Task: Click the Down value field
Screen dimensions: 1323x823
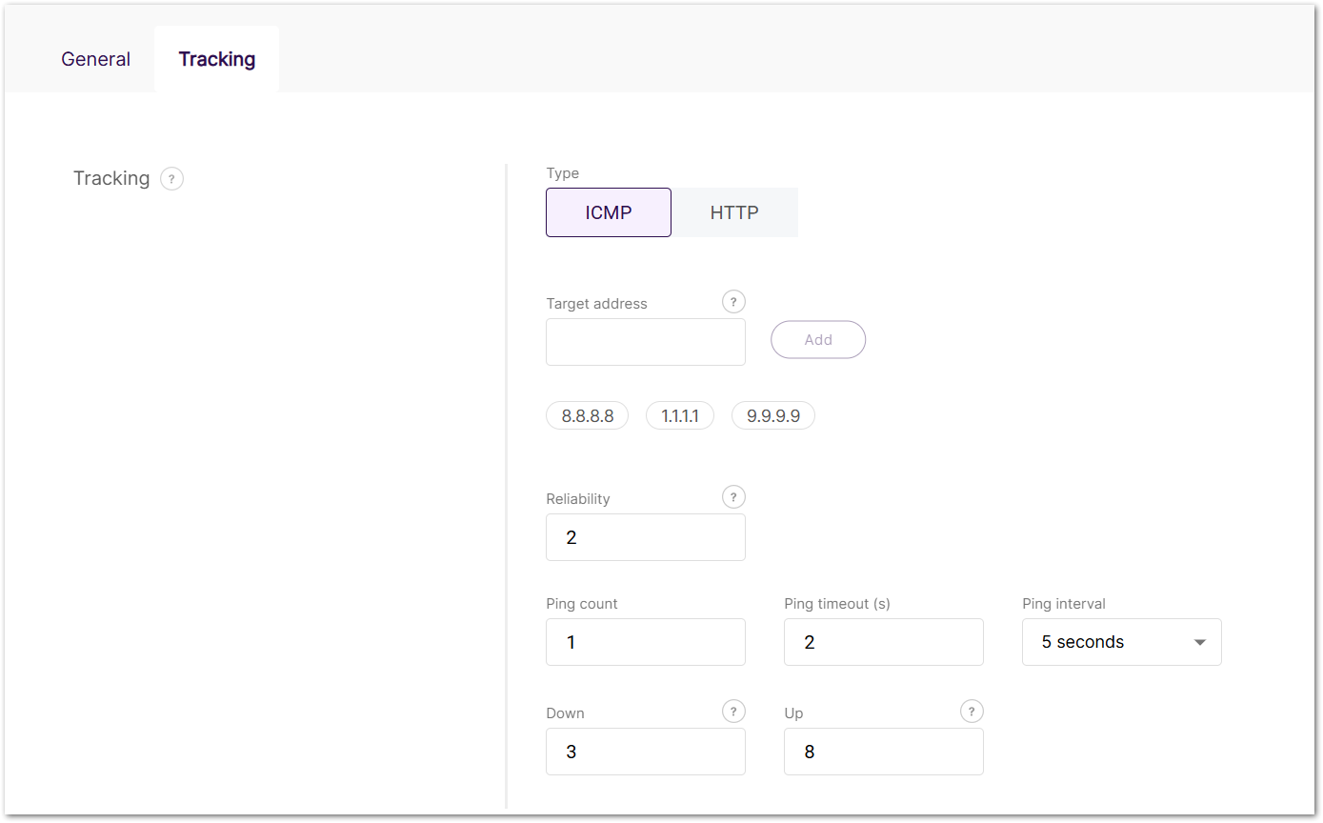Action: point(645,752)
